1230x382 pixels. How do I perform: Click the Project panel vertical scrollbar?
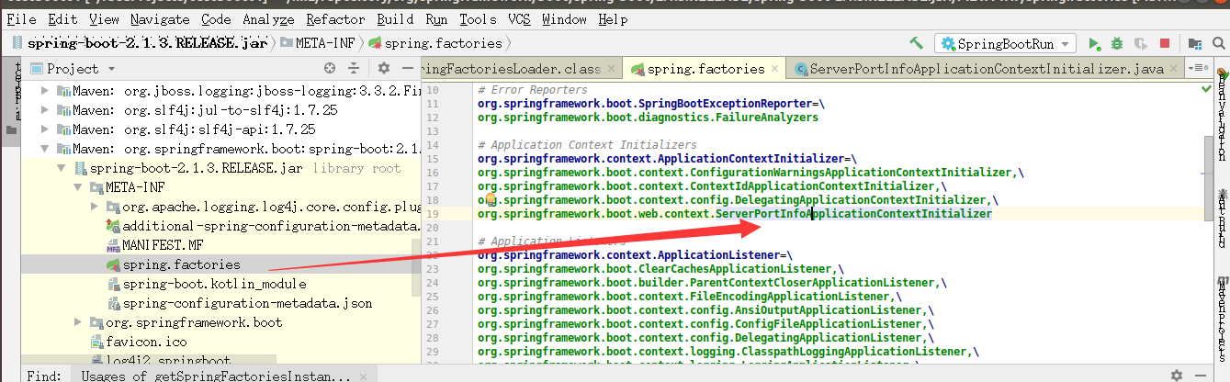click(x=417, y=268)
